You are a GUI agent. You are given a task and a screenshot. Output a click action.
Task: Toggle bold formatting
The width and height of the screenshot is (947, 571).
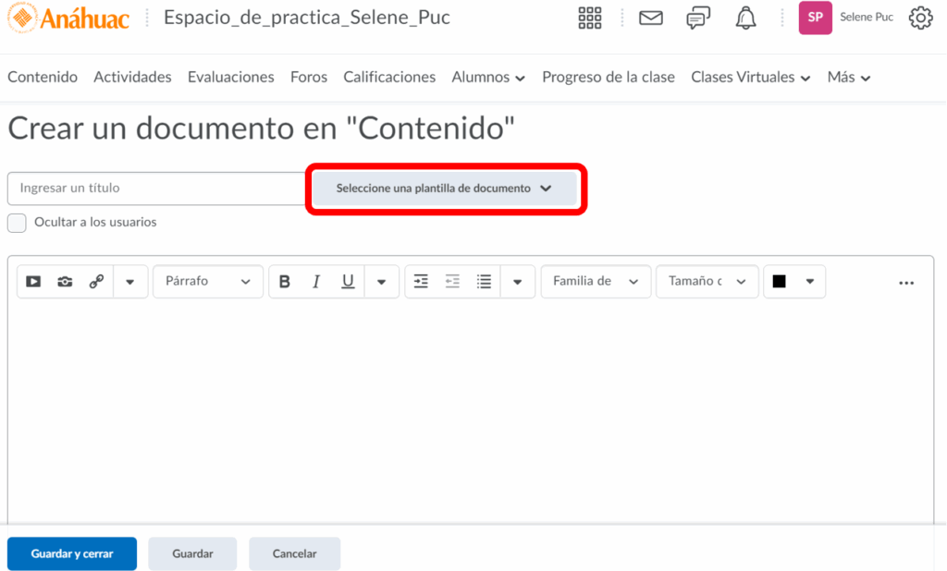click(285, 282)
